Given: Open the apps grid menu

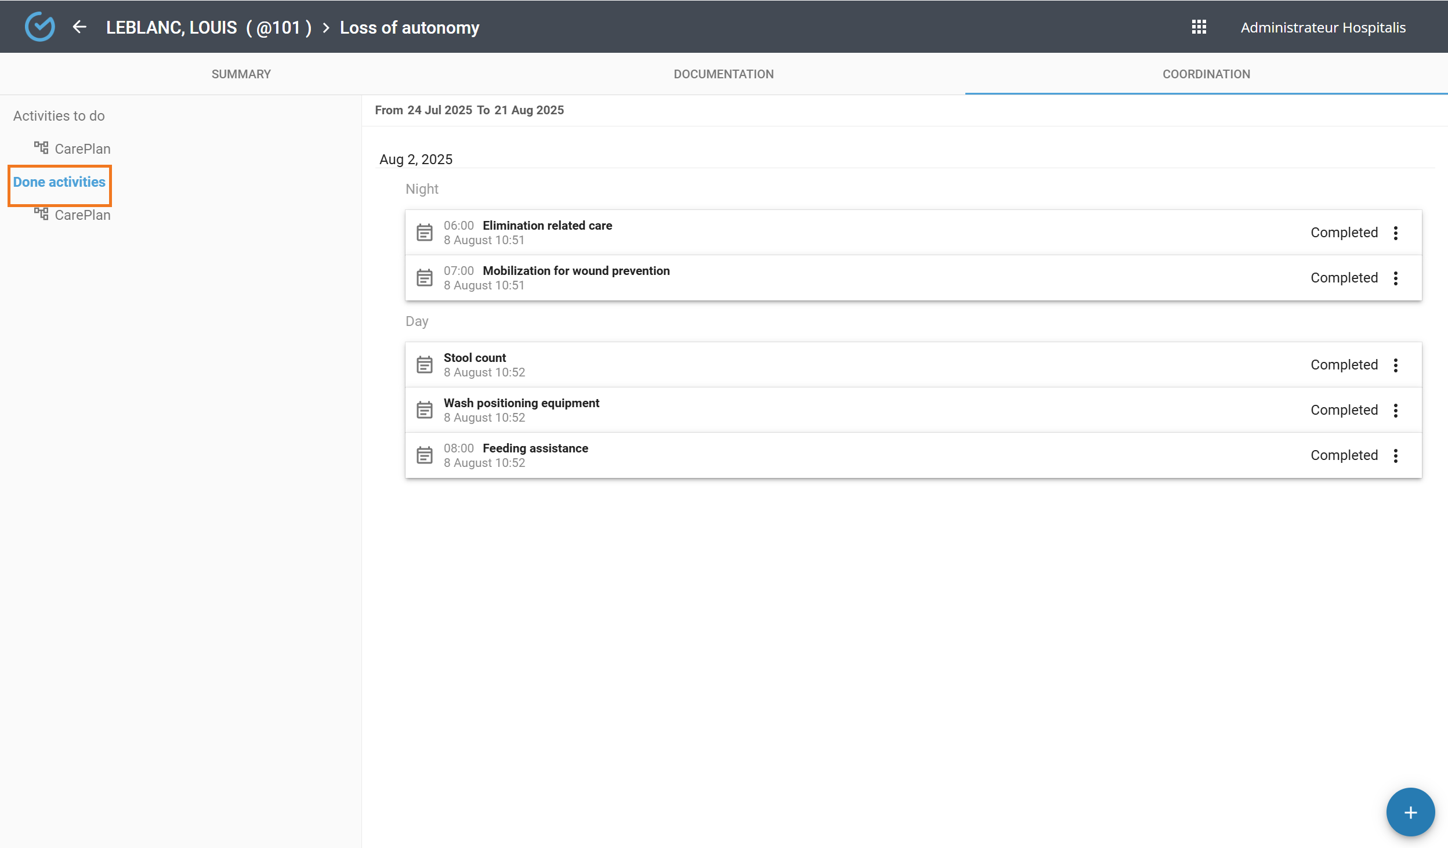Looking at the screenshot, I should coord(1199,27).
